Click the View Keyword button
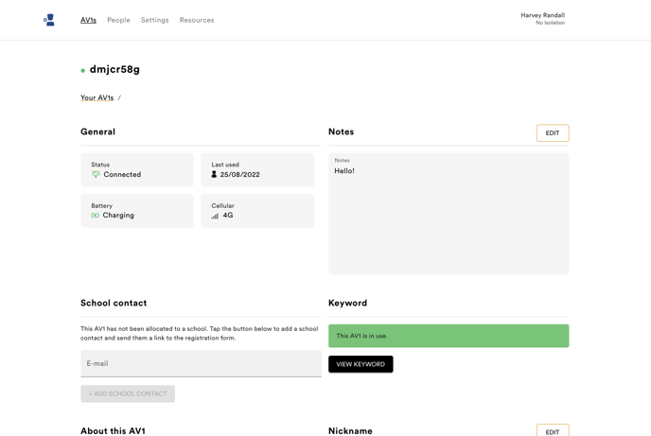The height and width of the screenshot is (436, 651). coord(361,364)
